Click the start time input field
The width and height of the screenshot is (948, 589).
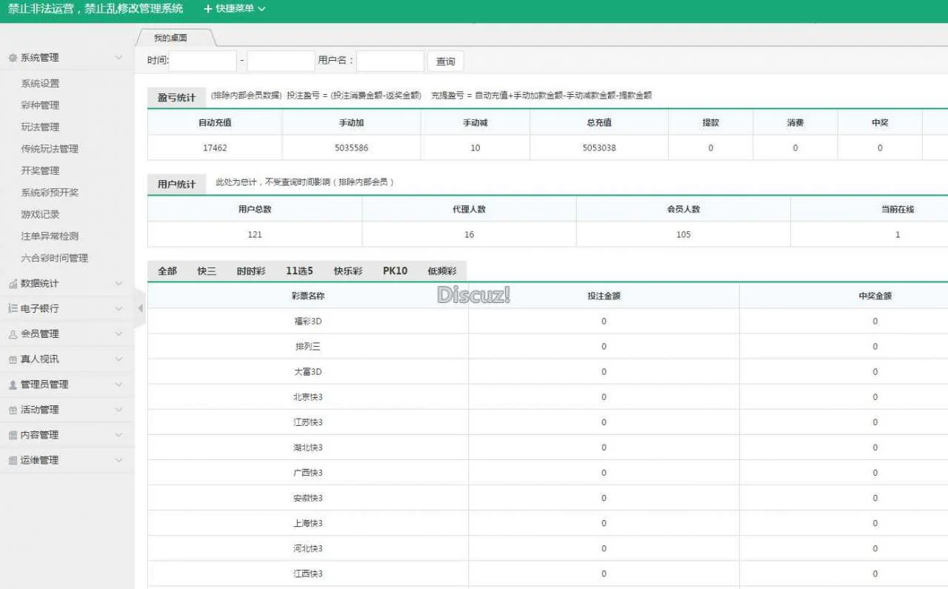click(x=203, y=61)
